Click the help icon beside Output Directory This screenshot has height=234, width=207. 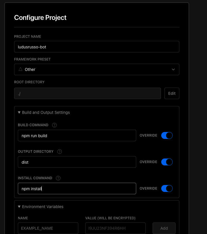pos(60,152)
